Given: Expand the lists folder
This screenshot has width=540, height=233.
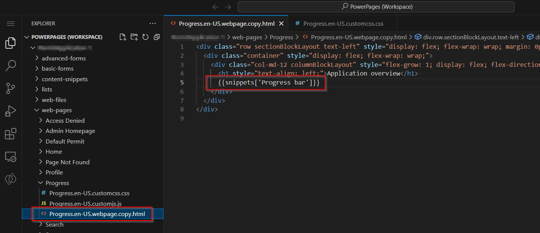Looking at the screenshot, I should 47,89.
